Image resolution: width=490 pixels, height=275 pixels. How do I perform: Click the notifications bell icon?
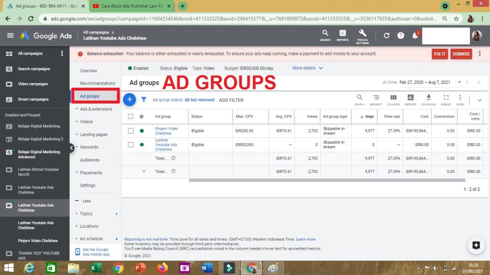415,36
